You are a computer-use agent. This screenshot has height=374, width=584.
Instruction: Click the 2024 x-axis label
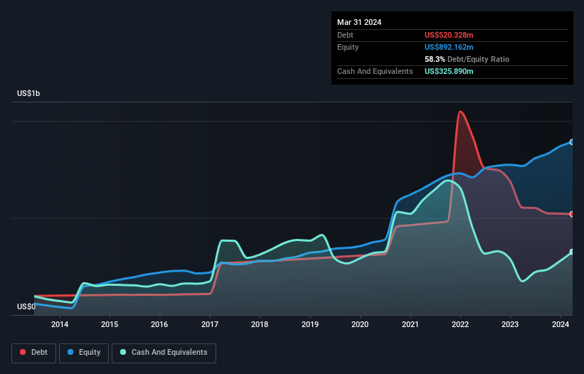pos(561,324)
